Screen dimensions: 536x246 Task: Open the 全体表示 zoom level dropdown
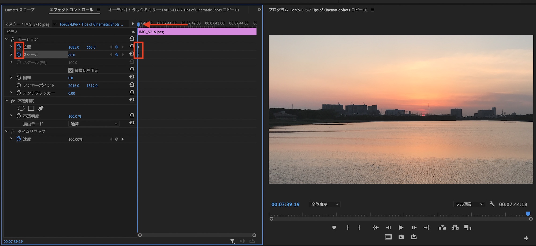click(x=325, y=204)
